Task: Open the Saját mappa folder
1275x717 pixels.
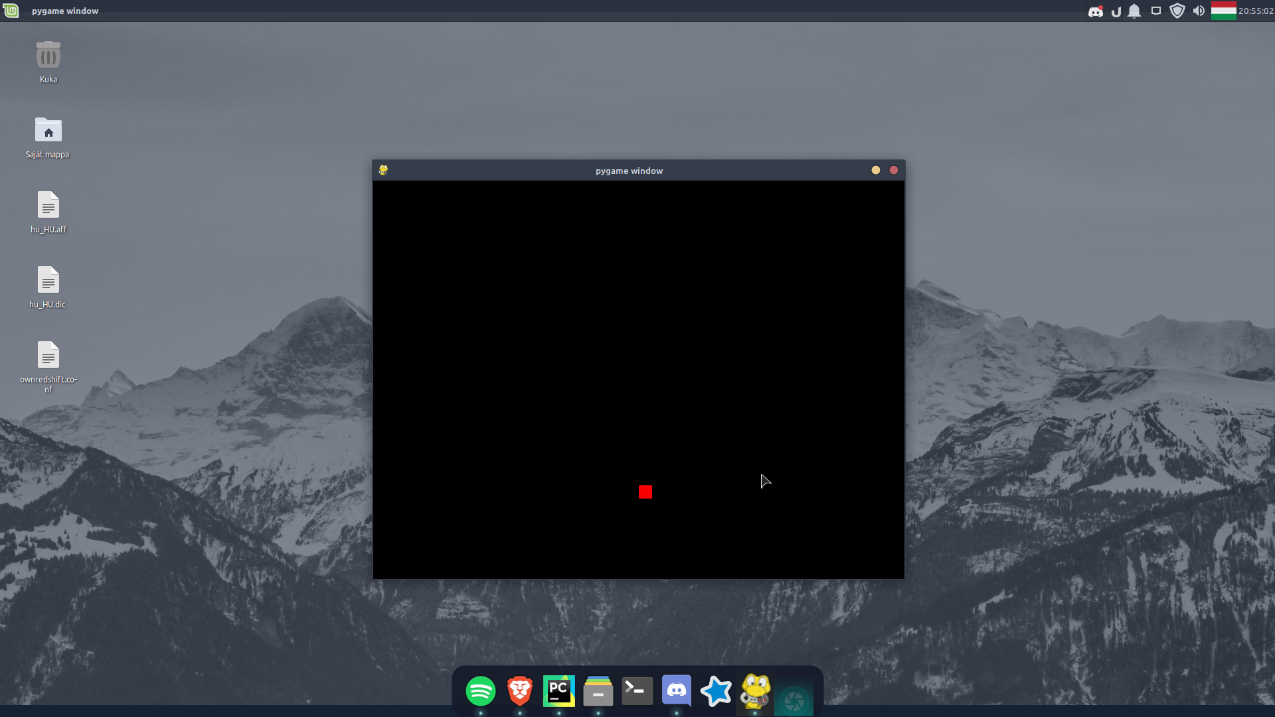Action: (48, 131)
